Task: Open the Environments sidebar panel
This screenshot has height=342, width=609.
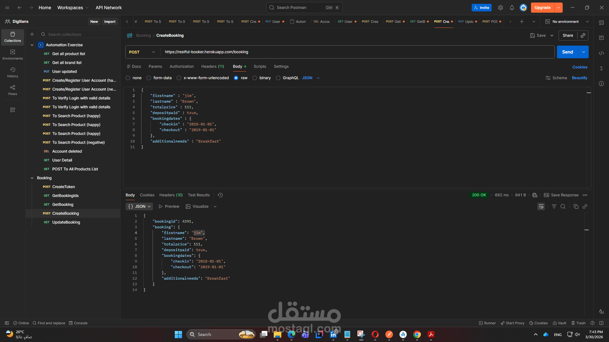Action: [x=12, y=54]
